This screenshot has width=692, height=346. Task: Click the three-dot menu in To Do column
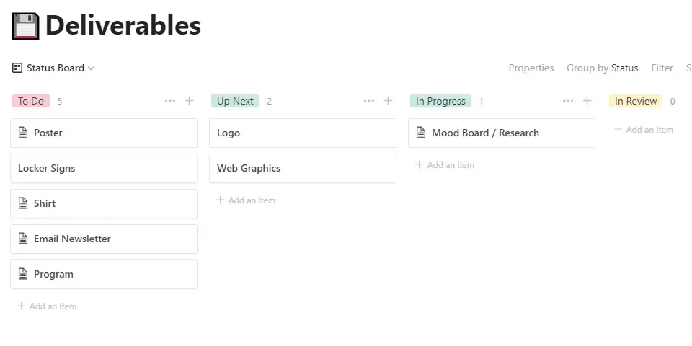170,101
